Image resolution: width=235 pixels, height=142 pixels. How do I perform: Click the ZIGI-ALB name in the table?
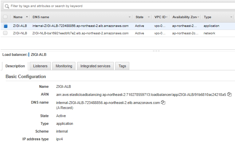click(20, 26)
